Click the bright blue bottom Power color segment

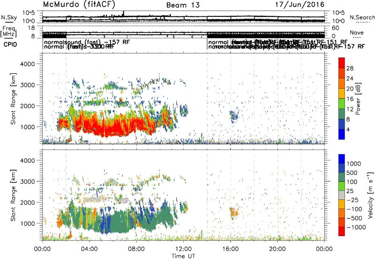click(x=342, y=134)
